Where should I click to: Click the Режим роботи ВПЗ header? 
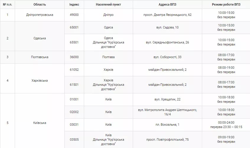tap(226, 4)
